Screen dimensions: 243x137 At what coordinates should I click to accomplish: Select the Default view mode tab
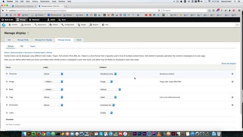tap(11, 46)
